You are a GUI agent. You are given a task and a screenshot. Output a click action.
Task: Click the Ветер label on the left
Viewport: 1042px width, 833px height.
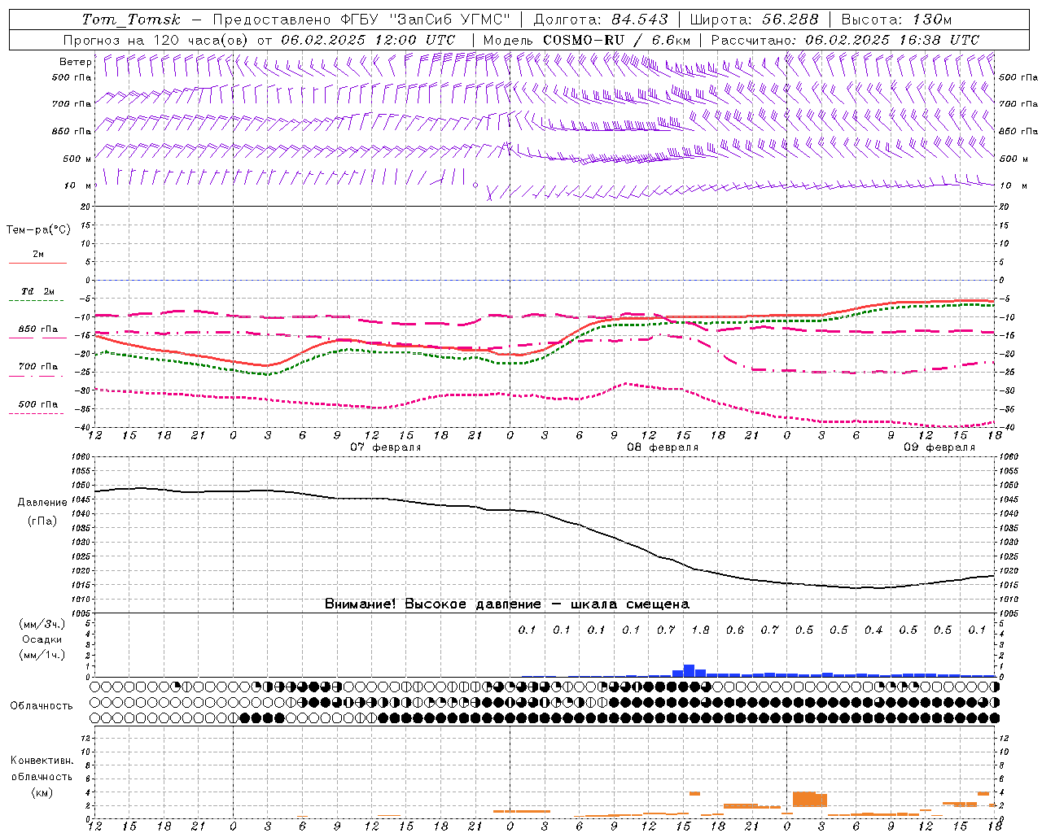click(75, 62)
